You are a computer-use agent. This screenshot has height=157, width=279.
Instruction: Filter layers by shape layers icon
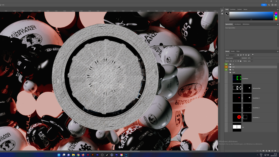[x=246, y=55]
